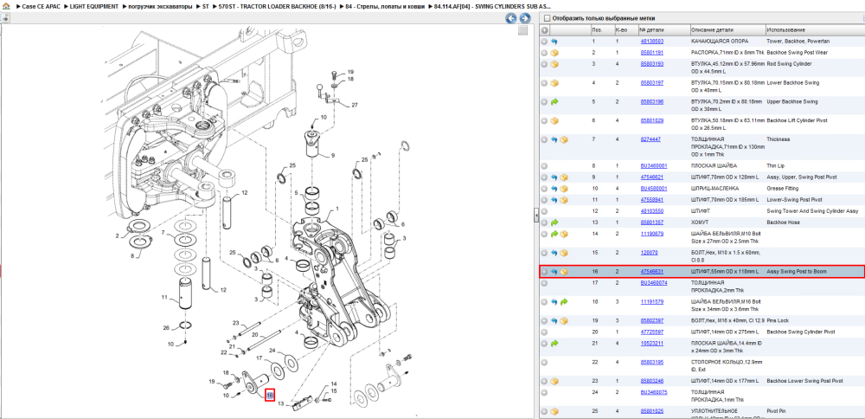
Task: Toggle round selector for part 48103550
Action: [544, 211]
